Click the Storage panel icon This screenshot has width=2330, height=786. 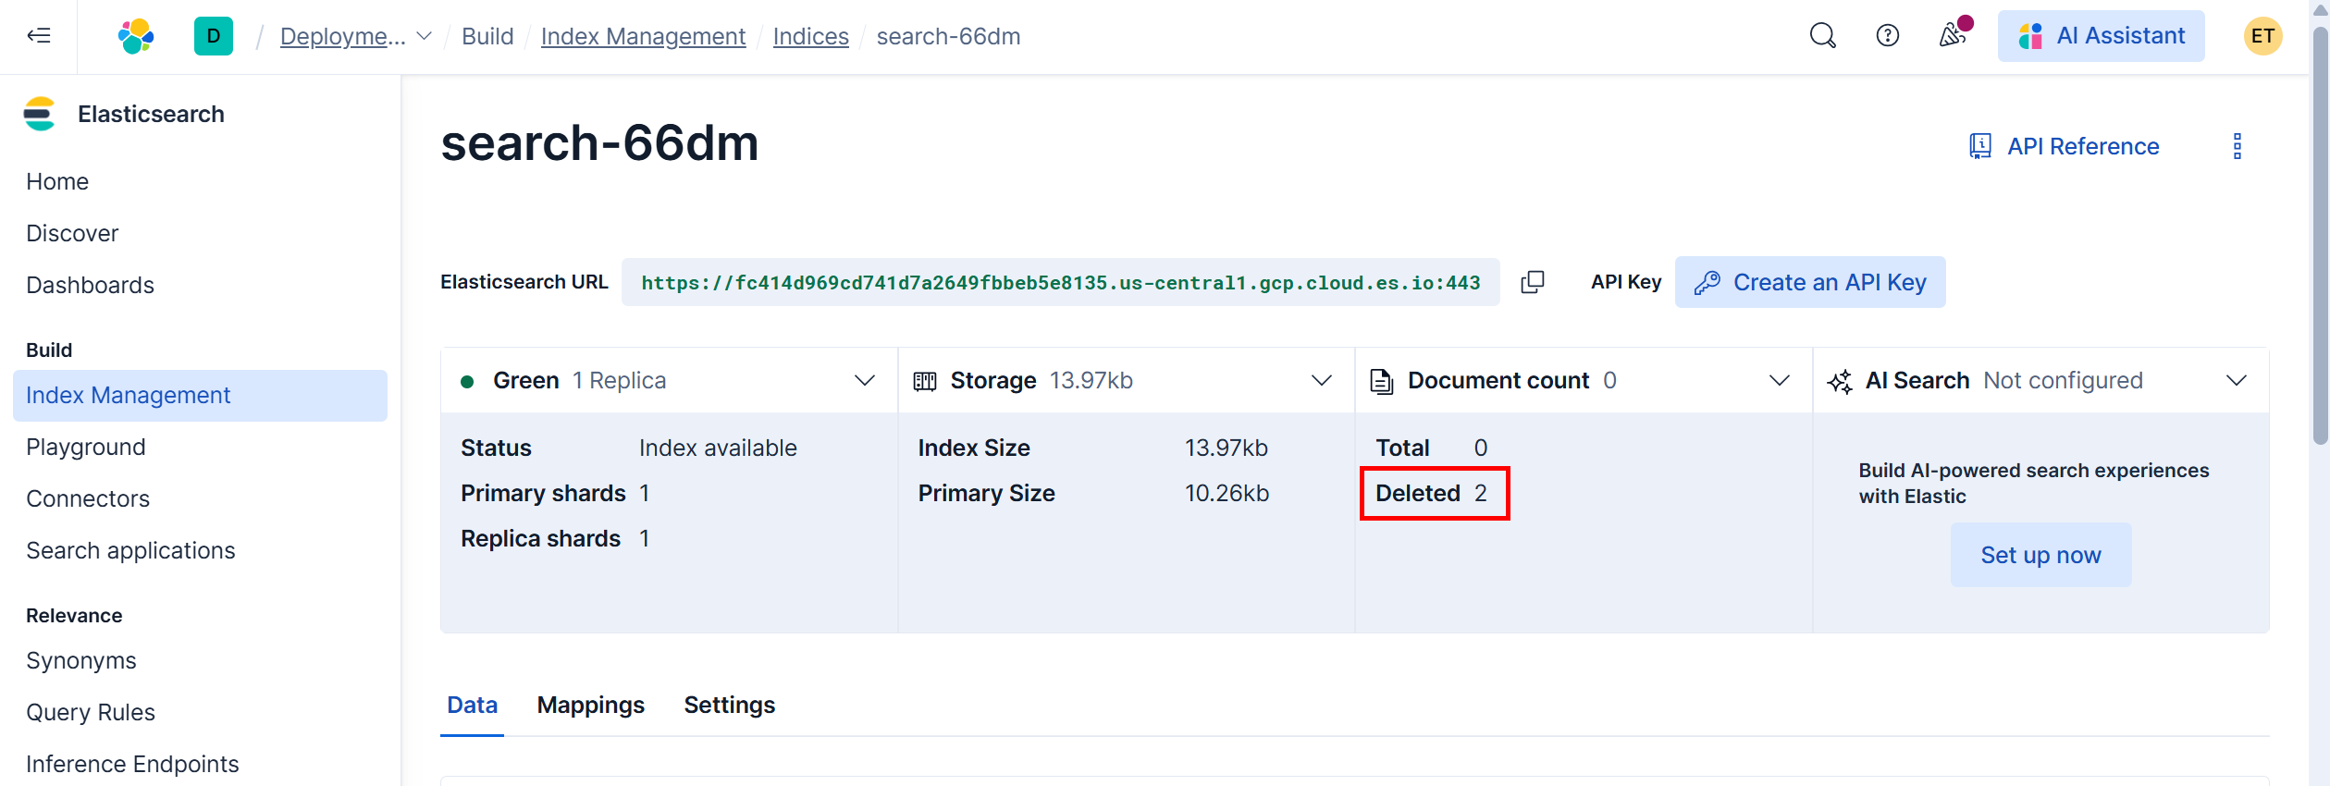coord(925,381)
